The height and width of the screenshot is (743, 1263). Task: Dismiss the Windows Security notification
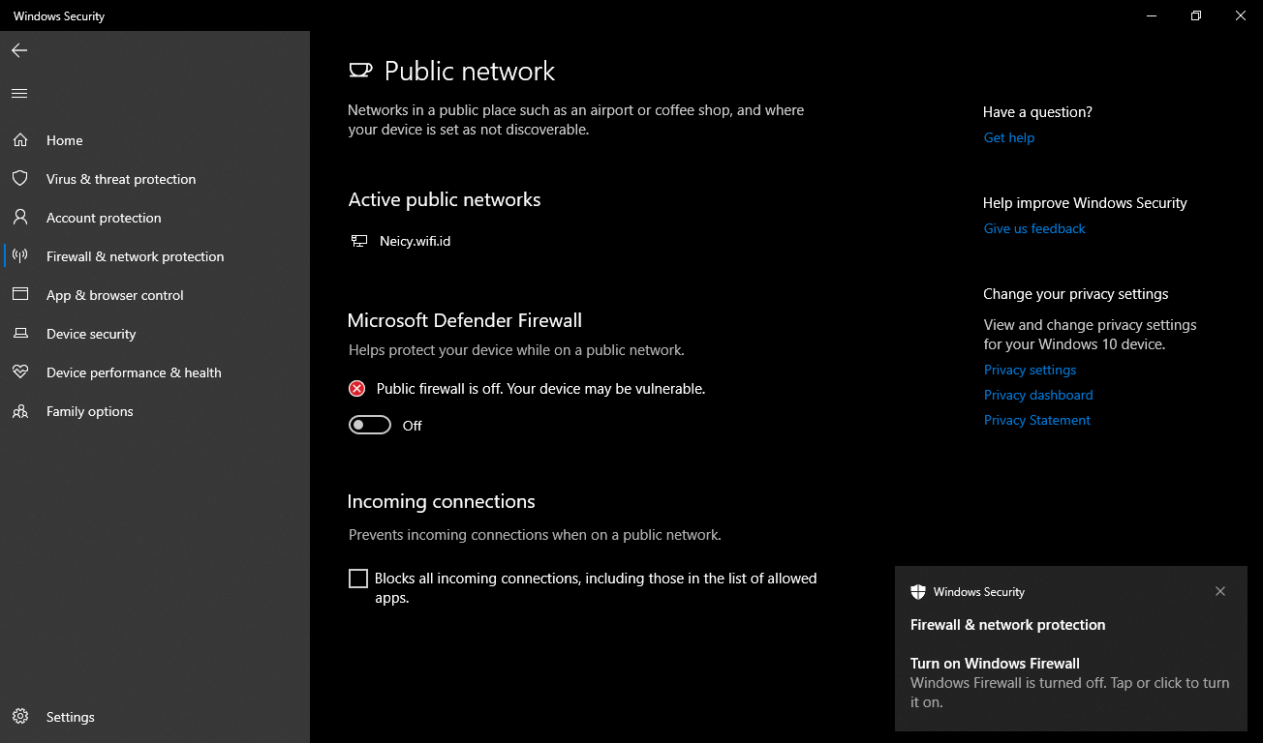pos(1220,591)
